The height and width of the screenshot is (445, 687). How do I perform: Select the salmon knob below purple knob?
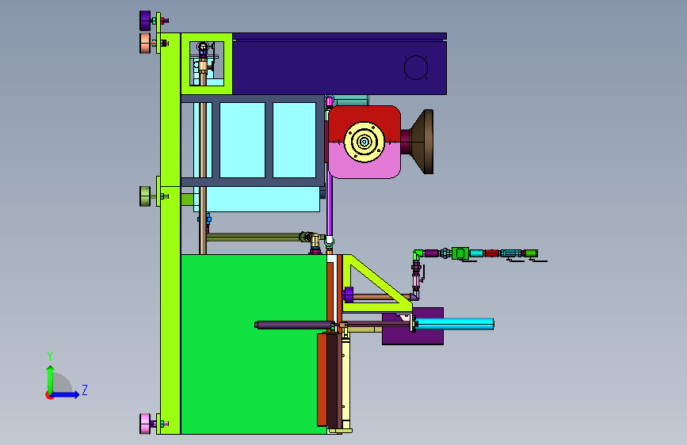click(x=145, y=44)
